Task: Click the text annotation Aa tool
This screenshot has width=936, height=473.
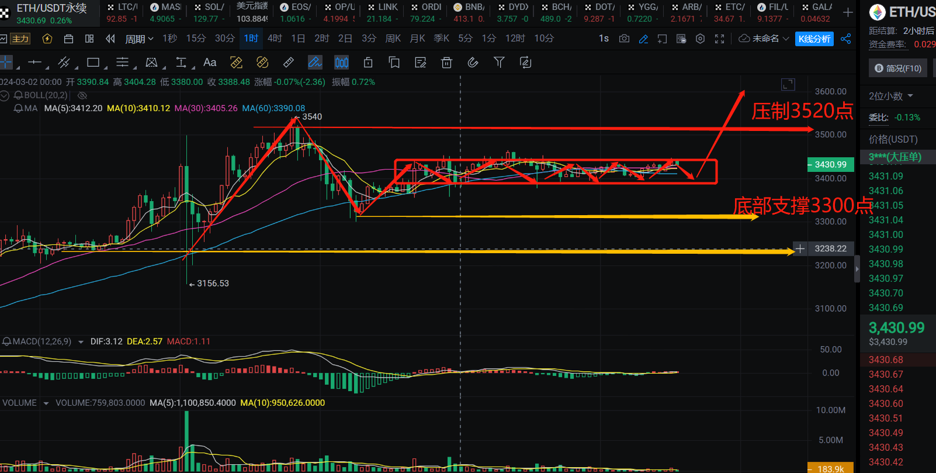Action: pos(210,63)
